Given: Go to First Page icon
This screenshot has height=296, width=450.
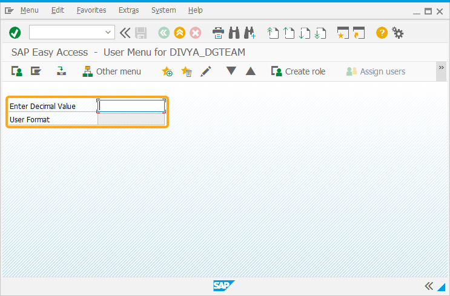Looking at the screenshot, I should click(x=273, y=33).
